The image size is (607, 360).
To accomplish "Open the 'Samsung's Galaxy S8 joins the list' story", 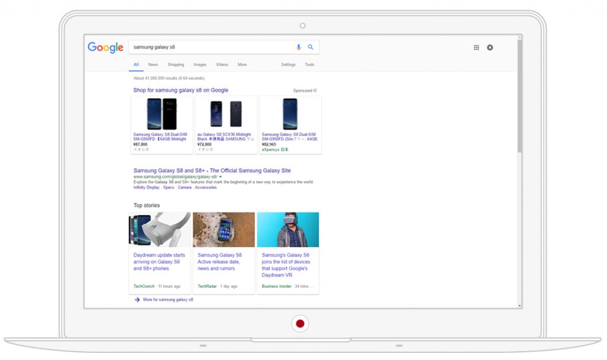I will point(286,265).
